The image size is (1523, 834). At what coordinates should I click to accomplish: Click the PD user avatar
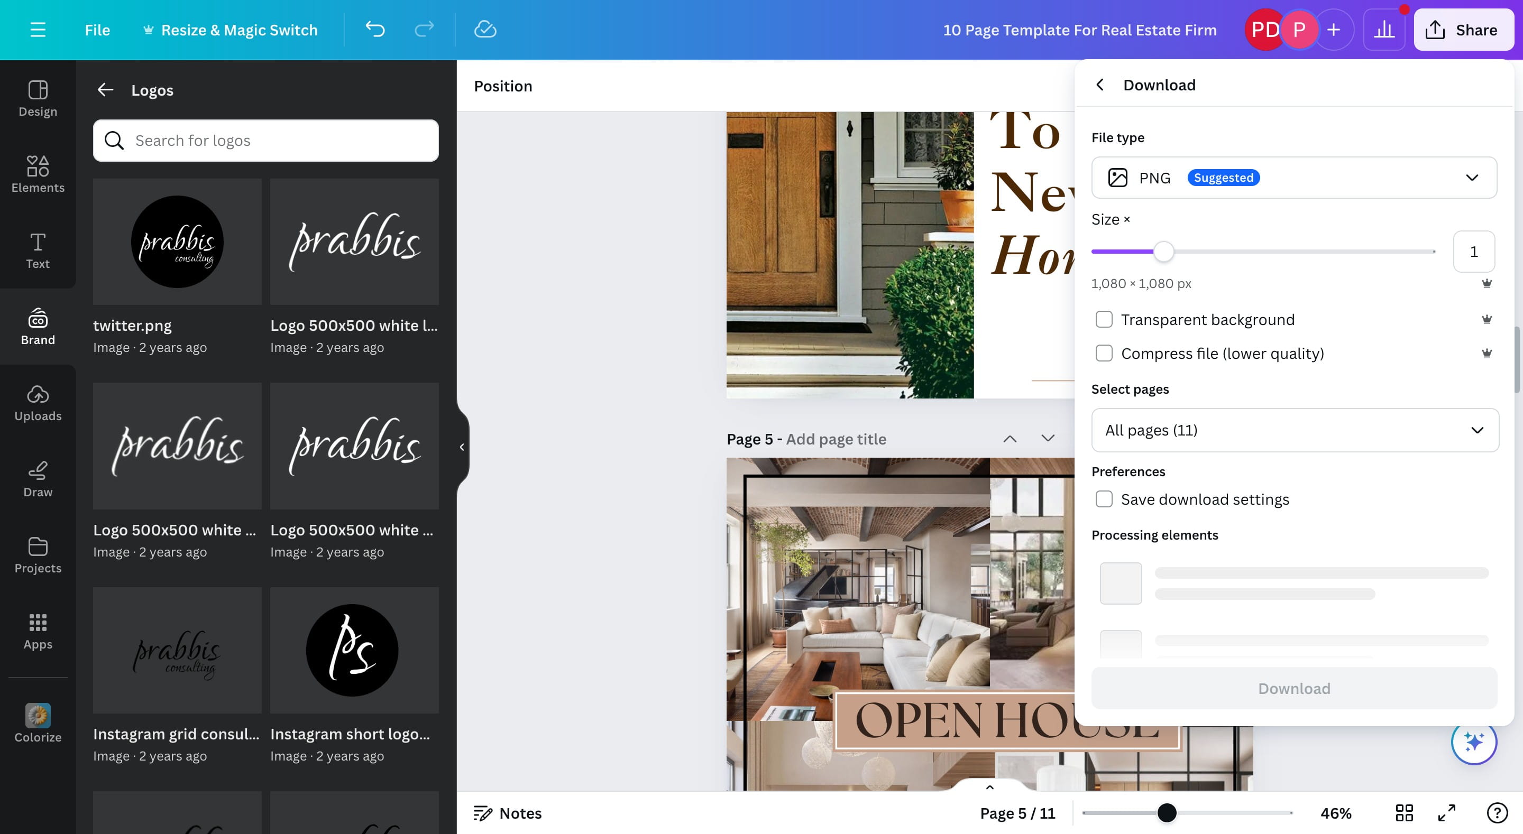pyautogui.click(x=1264, y=30)
